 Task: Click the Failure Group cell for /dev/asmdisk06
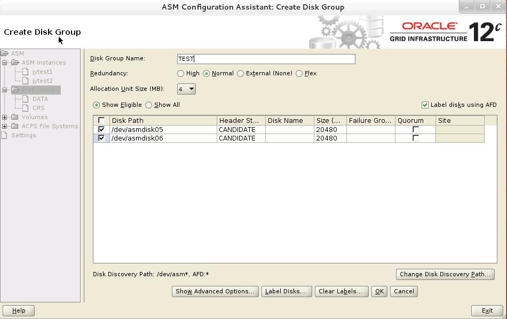[x=371, y=138]
